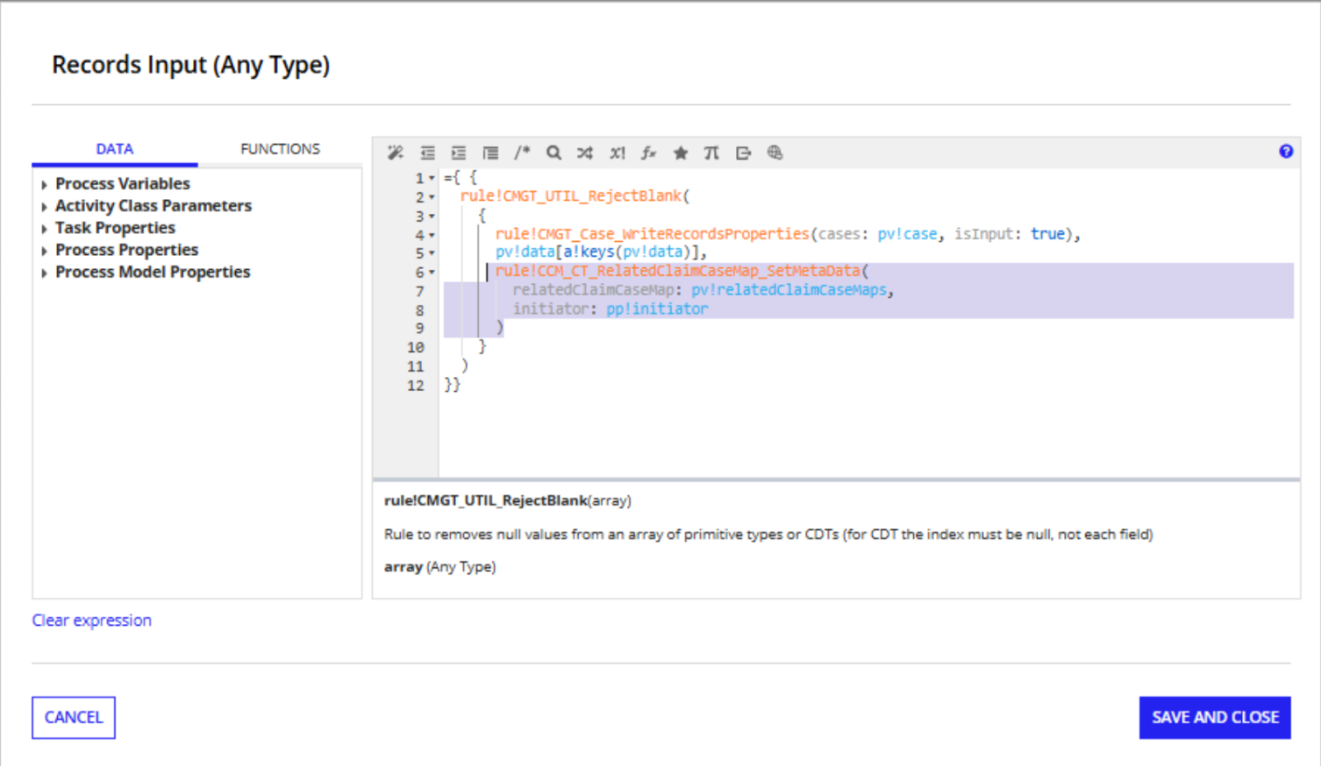The height and width of the screenshot is (766, 1321).
Task: Click pv!relatedClaimCaseMaps in line 7
Action: point(789,290)
